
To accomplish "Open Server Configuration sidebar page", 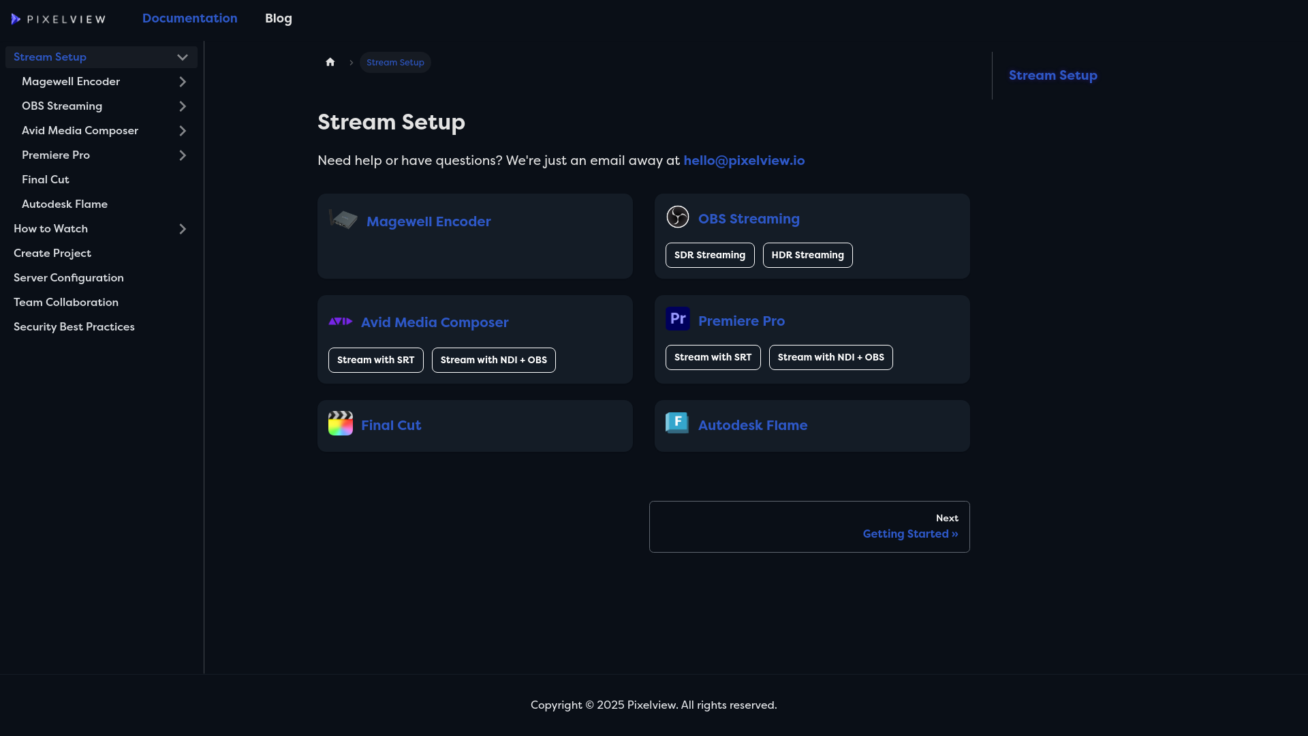I will coord(69,278).
